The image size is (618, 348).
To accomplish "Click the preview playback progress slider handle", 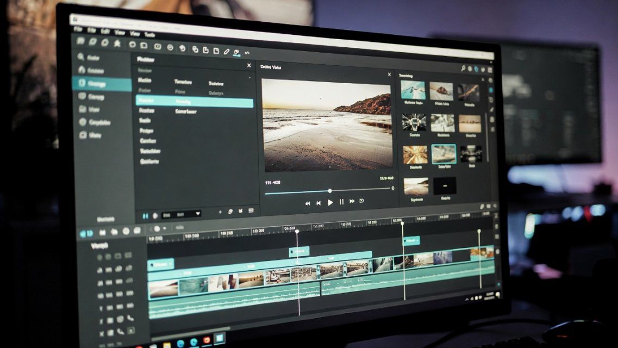I will click(329, 191).
